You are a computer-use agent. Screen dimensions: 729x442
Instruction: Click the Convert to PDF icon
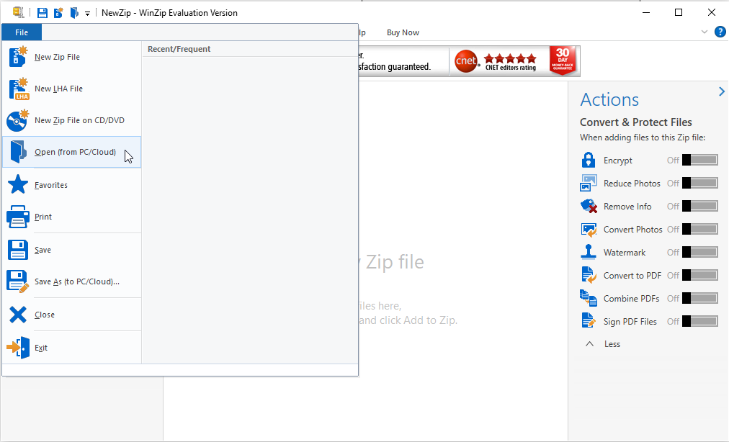(589, 275)
